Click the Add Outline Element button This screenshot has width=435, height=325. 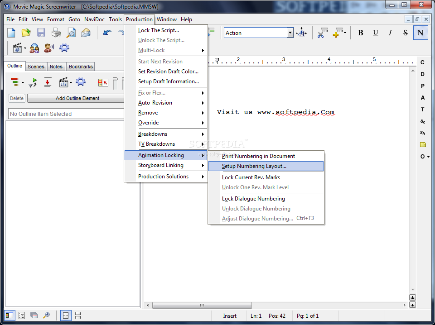[77, 98]
